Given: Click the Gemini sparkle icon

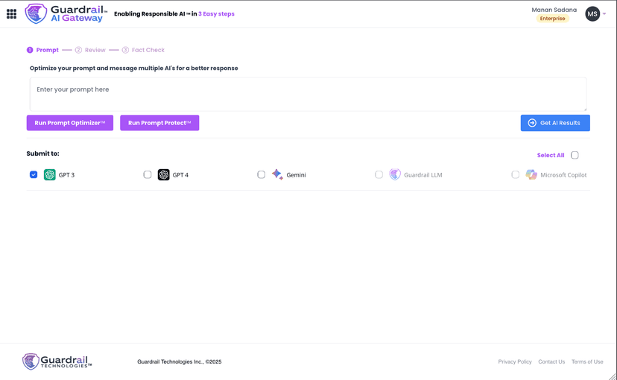Looking at the screenshot, I should tap(277, 174).
